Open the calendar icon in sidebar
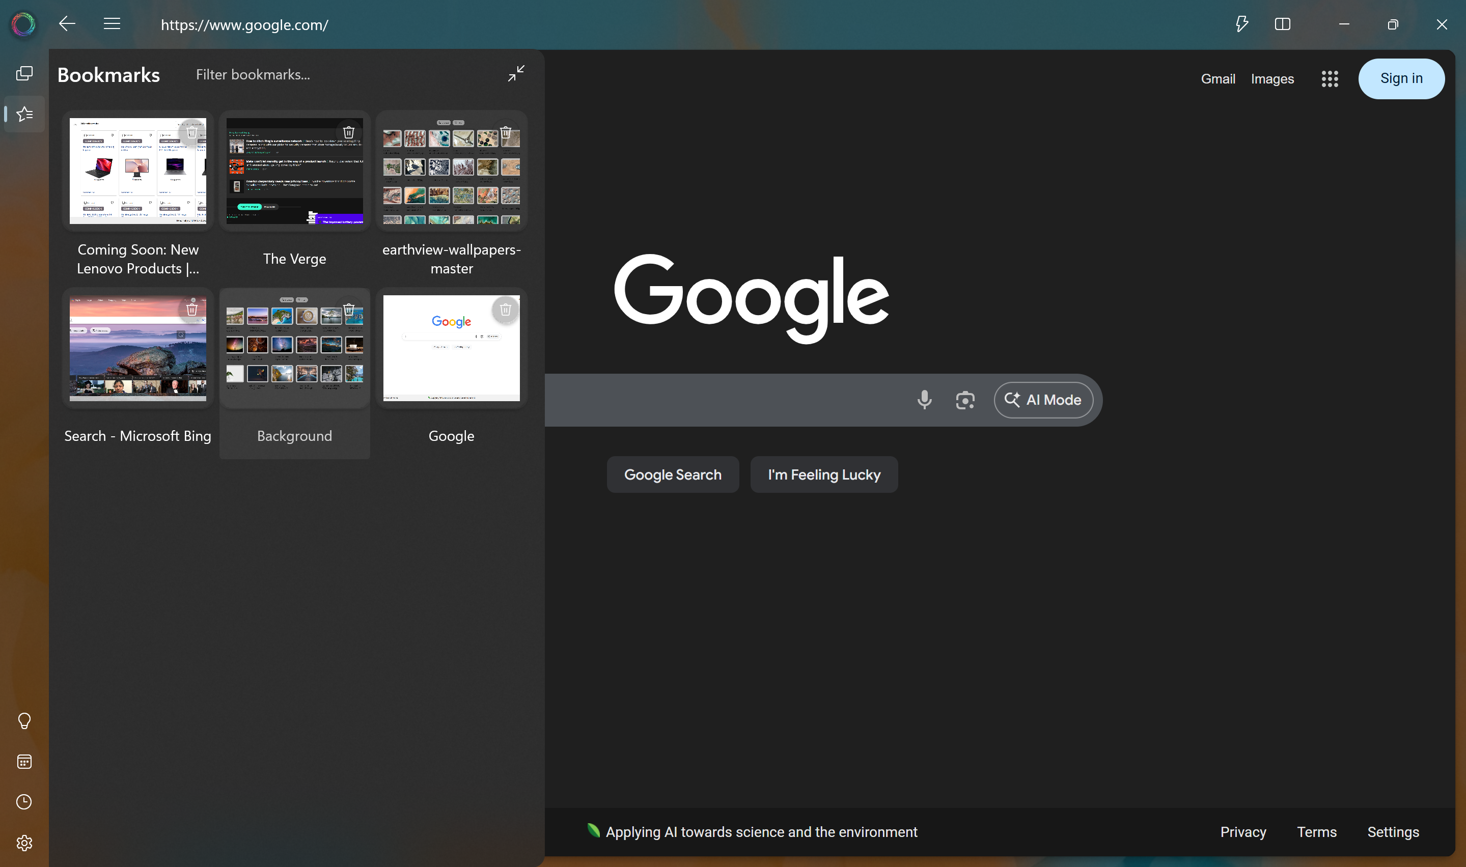 (24, 761)
